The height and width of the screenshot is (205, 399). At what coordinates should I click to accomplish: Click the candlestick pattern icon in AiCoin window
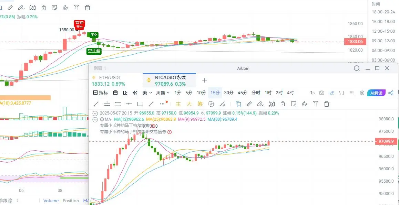[x=272, y=104]
